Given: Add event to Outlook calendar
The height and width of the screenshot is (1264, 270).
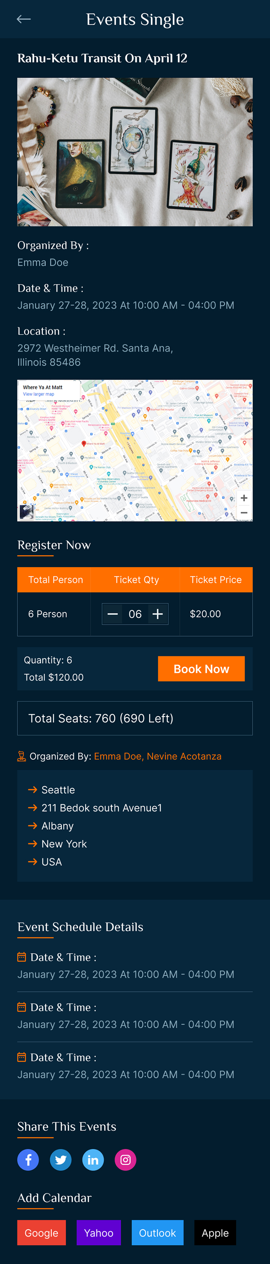Looking at the screenshot, I should pyautogui.click(x=157, y=1233).
